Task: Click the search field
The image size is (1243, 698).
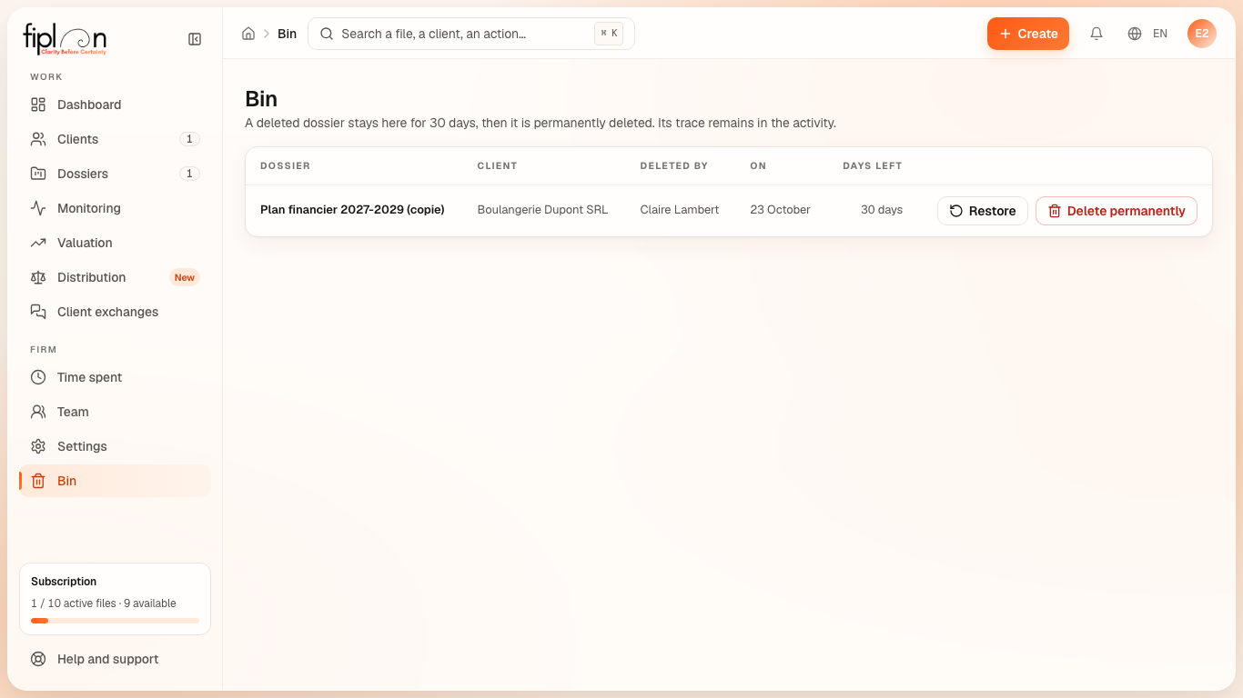Action: coord(471,34)
